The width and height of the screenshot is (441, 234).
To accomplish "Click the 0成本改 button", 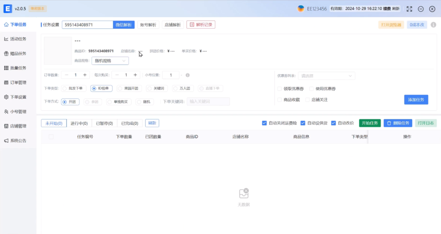I will click(x=417, y=25).
